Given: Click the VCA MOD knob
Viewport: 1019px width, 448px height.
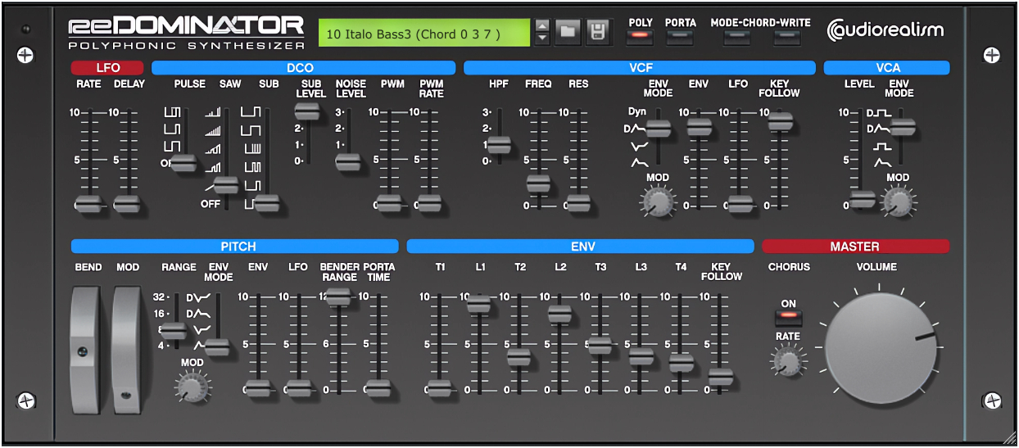Looking at the screenshot, I should click(898, 201).
